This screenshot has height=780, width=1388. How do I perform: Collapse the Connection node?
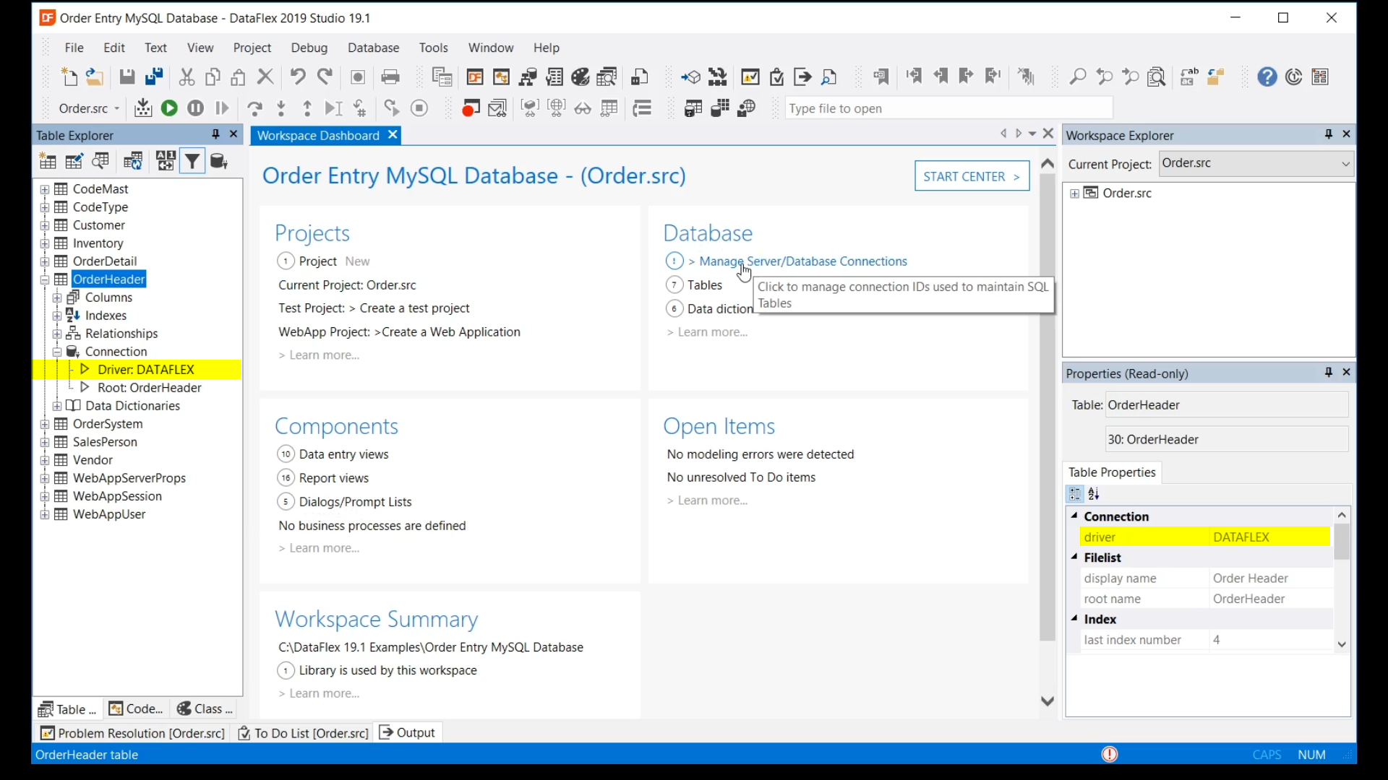57,352
